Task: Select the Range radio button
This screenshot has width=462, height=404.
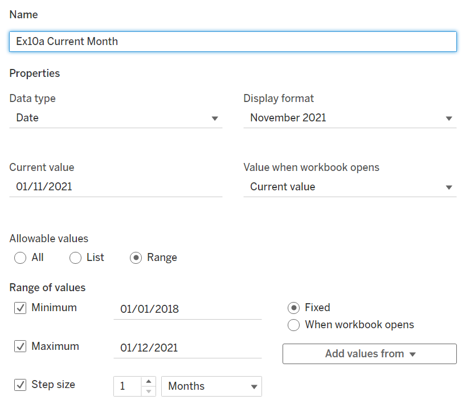Action: (136, 258)
